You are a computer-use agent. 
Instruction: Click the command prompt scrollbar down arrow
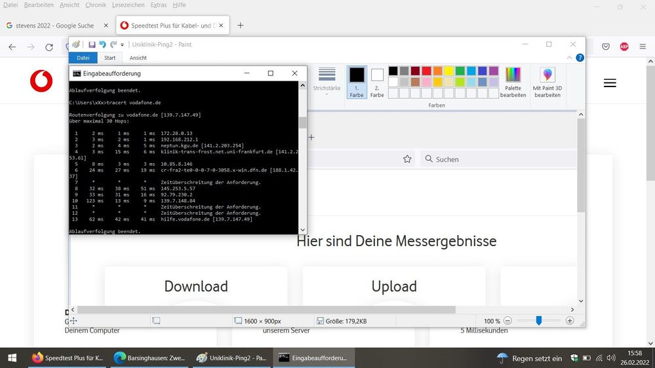(303, 230)
